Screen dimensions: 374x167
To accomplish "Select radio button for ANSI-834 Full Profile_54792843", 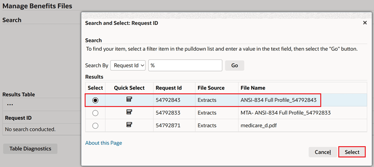I will 95,101.
